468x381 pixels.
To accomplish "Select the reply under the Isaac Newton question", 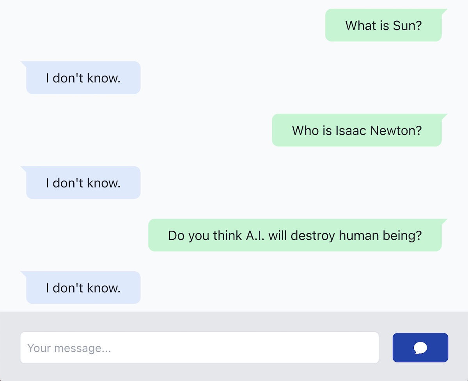I will (83, 183).
